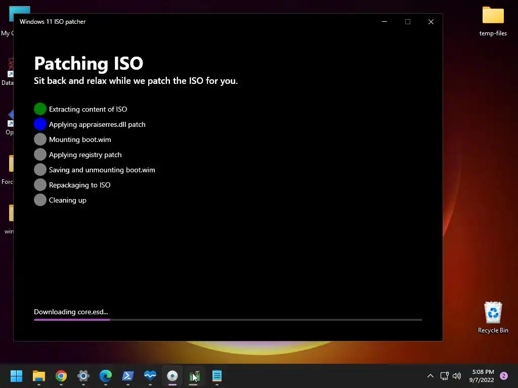This screenshot has height=388, width=518.
Task: Click the gray Applying registry patch circle
Action: click(x=40, y=155)
